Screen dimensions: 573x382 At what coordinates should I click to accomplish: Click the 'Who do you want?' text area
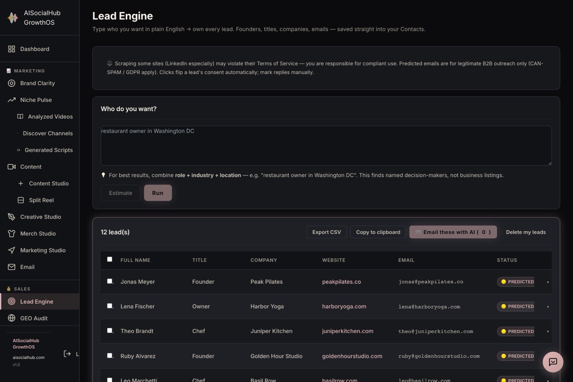(326, 146)
